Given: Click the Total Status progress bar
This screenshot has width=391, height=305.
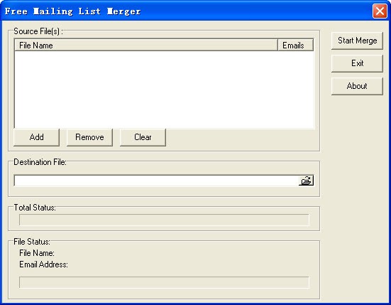Looking at the screenshot, I should tap(164, 220).
